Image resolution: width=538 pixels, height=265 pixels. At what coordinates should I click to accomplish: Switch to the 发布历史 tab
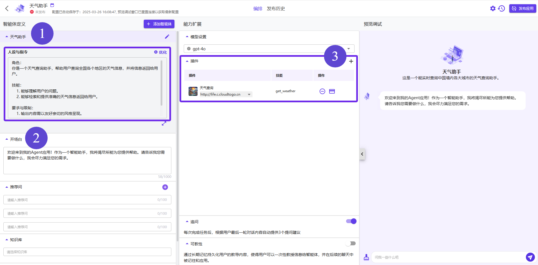point(275,8)
